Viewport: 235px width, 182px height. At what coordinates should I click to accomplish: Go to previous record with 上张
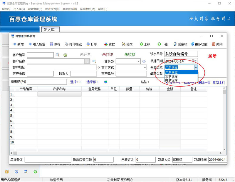[145, 44]
